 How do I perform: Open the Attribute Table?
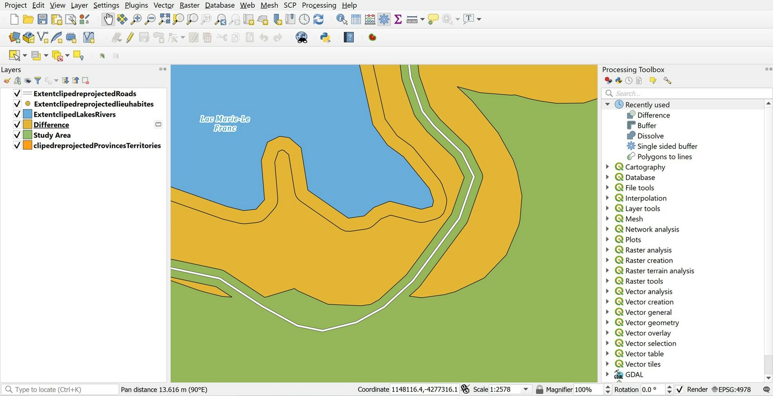tap(356, 19)
